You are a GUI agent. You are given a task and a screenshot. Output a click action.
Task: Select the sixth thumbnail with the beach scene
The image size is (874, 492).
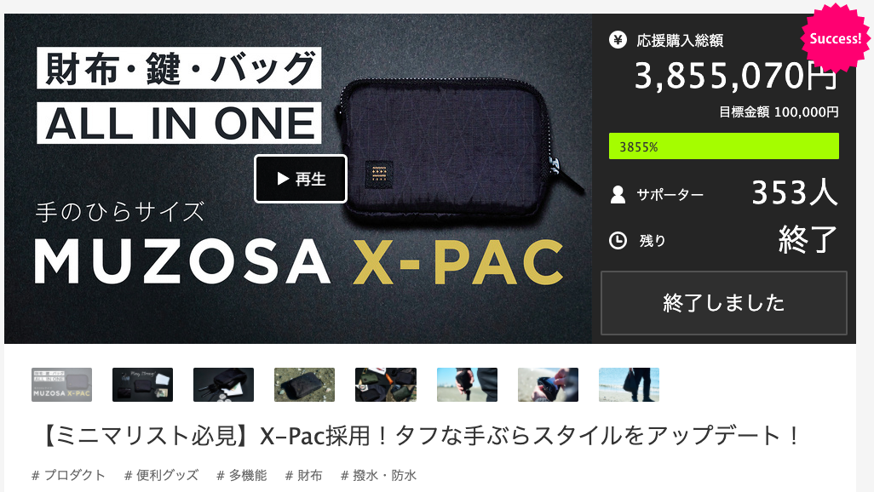click(x=467, y=385)
